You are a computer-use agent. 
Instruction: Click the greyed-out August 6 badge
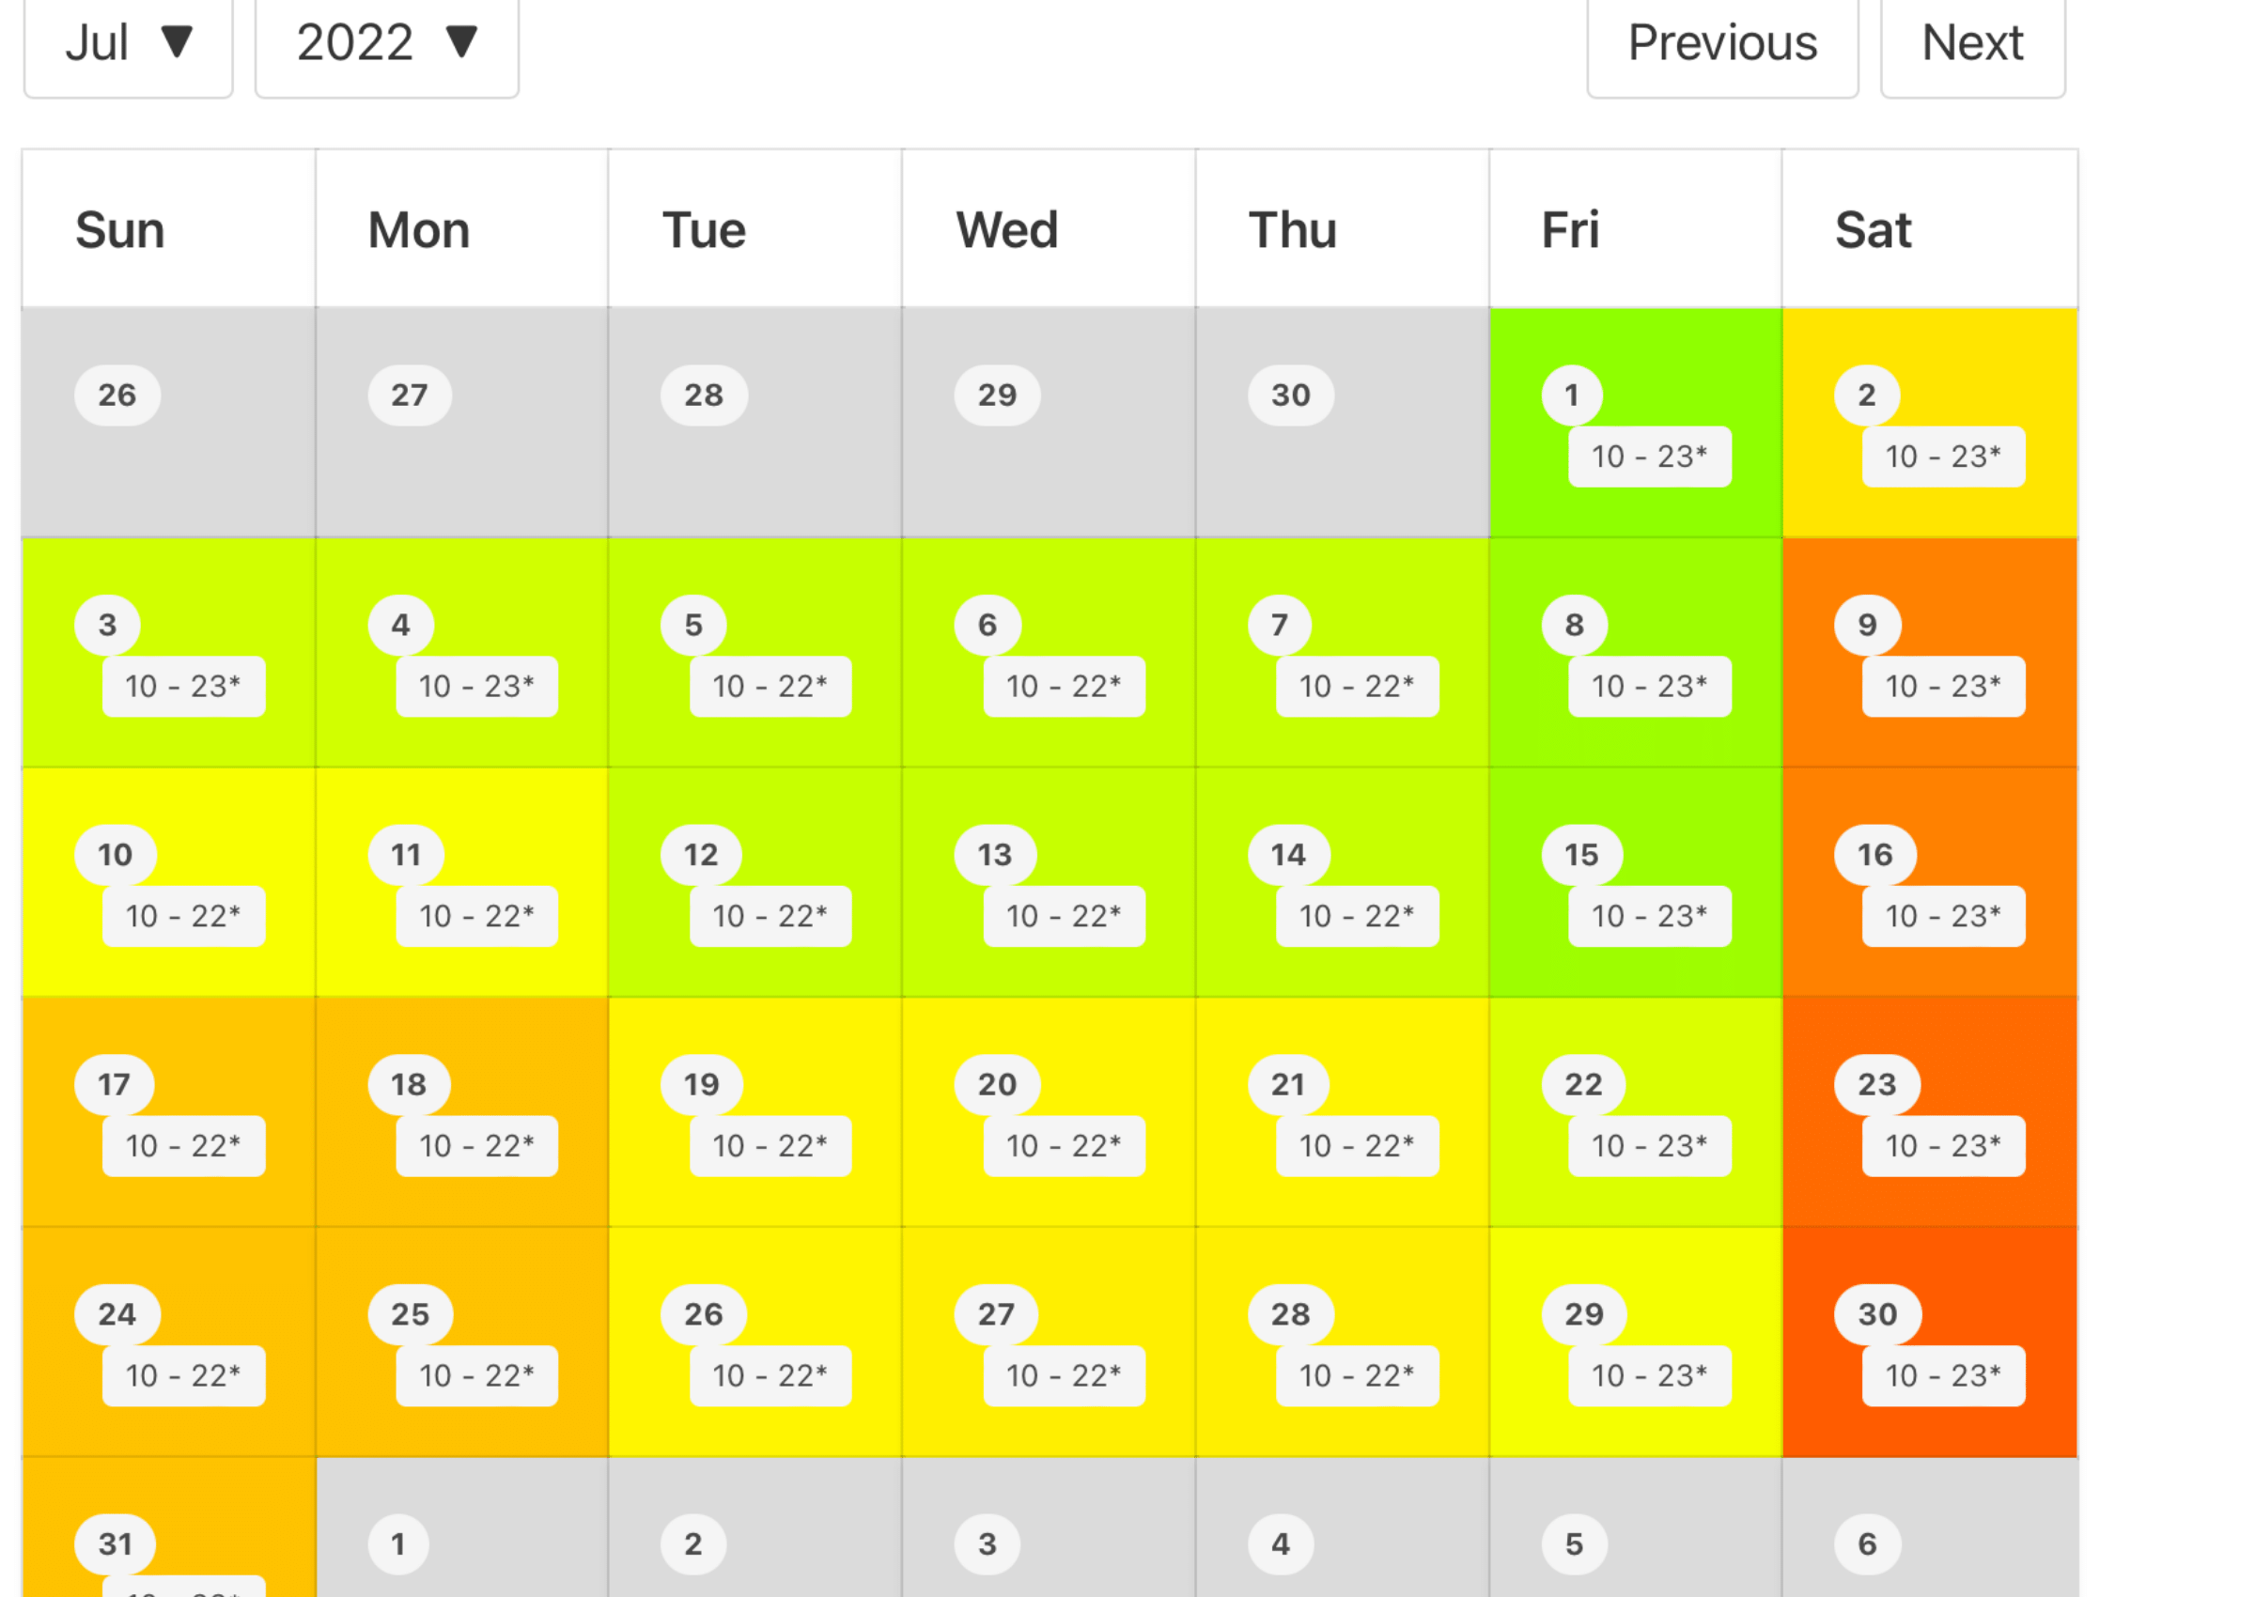pos(1866,1543)
